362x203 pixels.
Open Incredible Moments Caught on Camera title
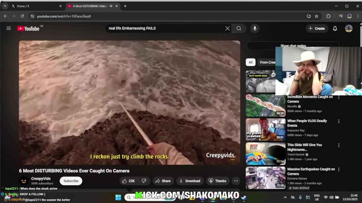(x=310, y=99)
